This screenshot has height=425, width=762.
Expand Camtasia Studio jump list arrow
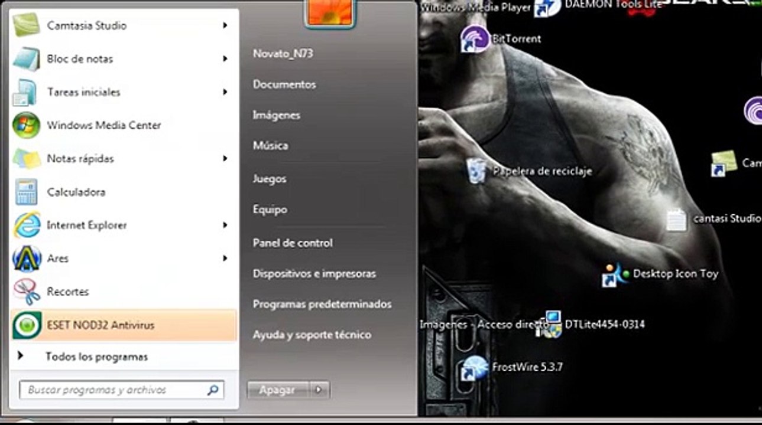coord(225,25)
